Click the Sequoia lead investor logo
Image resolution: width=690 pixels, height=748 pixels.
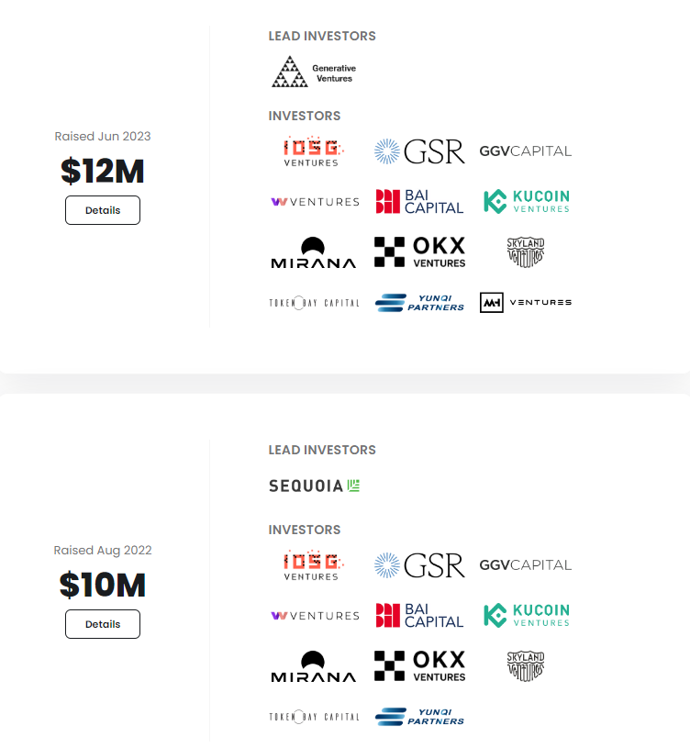[314, 486]
